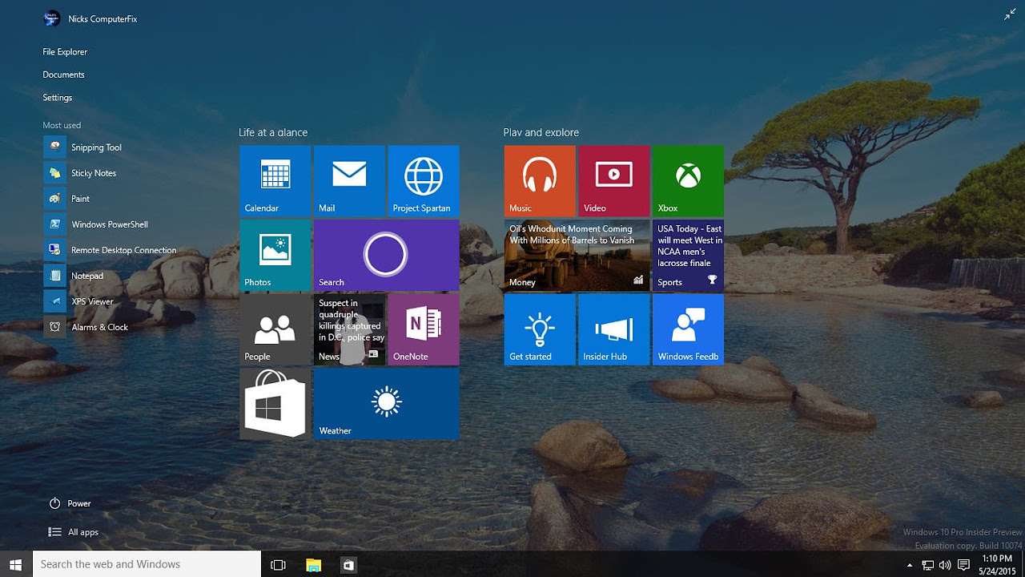This screenshot has width=1025, height=577.
Task: Open Settings from the Start list
Action: (x=58, y=98)
